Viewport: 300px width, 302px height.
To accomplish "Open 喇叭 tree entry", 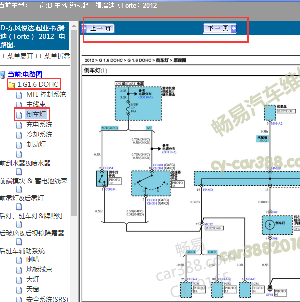I will pos(33,259).
